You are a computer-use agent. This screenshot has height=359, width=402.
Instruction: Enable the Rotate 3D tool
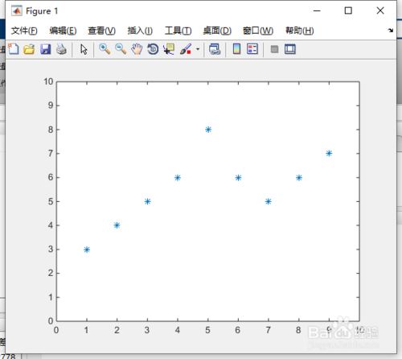tap(153, 49)
